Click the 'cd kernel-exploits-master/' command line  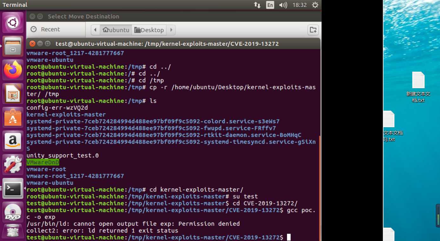196,190
